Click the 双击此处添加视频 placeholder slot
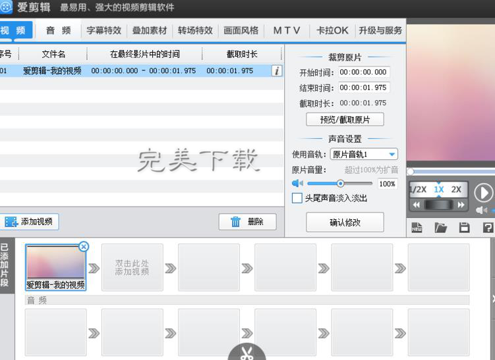The width and height of the screenshot is (495, 360). coord(132,267)
